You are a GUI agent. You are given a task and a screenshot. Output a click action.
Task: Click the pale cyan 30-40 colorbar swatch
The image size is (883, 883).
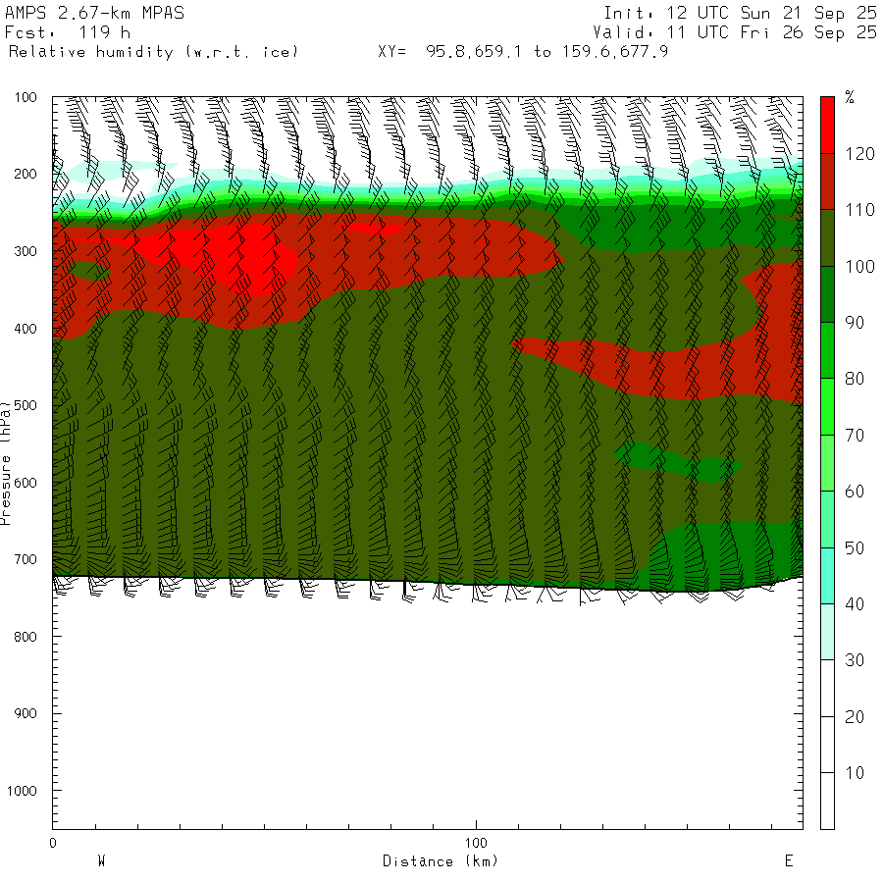click(x=827, y=632)
